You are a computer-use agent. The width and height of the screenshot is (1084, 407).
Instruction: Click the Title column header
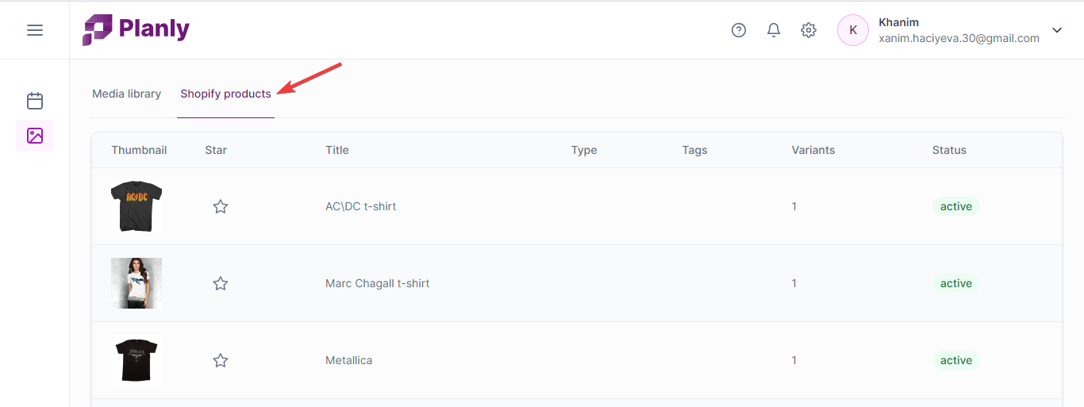336,150
